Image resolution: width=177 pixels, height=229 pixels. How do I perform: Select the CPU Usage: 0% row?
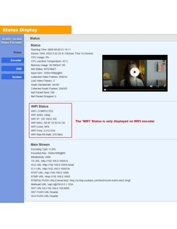click(40, 57)
